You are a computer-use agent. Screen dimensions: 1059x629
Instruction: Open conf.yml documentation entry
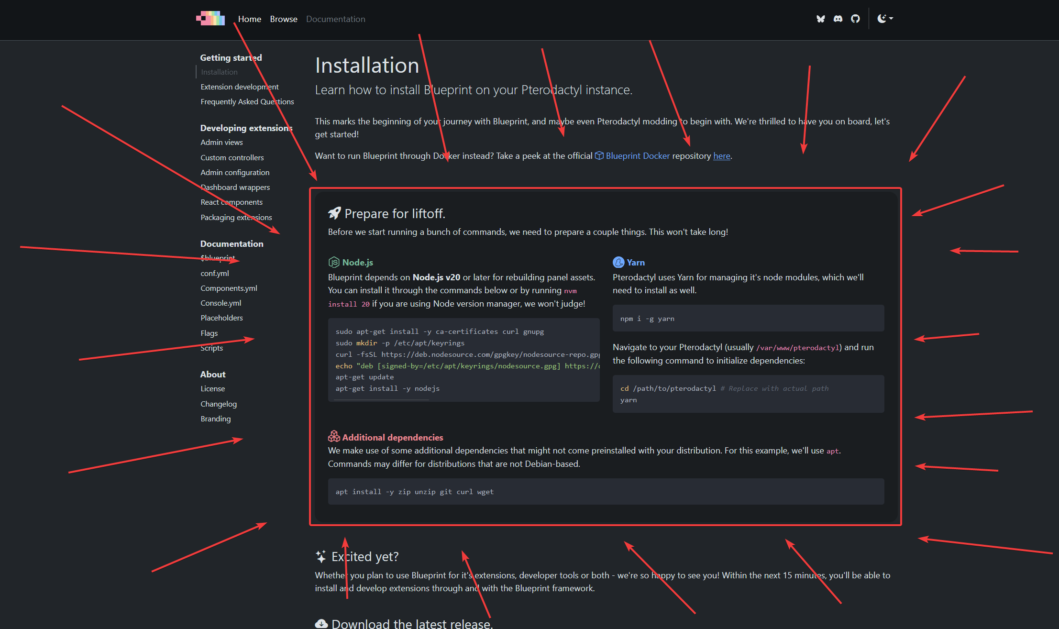coord(215,273)
